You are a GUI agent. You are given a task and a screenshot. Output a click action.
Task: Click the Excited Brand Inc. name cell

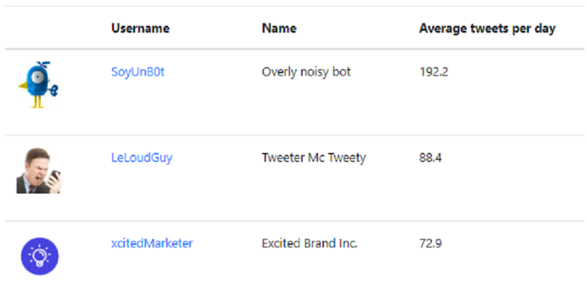(x=310, y=243)
